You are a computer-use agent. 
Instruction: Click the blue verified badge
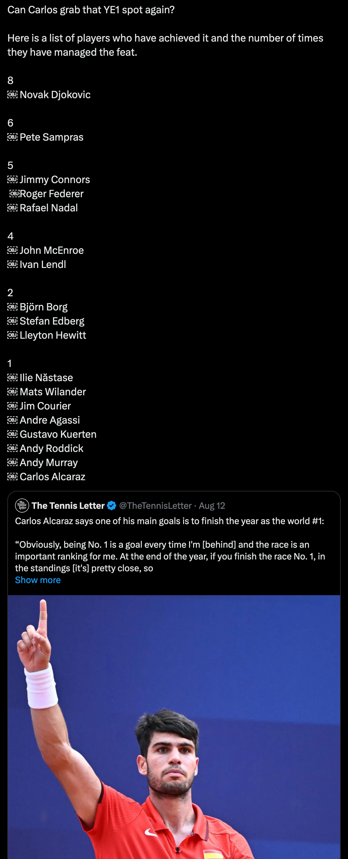112,506
